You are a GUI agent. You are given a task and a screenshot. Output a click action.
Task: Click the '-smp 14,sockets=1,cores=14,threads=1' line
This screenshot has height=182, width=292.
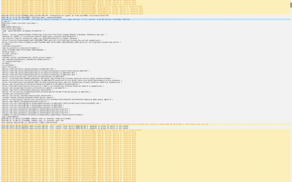(20, 48)
